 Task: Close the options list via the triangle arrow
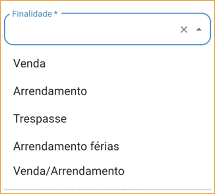(199, 29)
